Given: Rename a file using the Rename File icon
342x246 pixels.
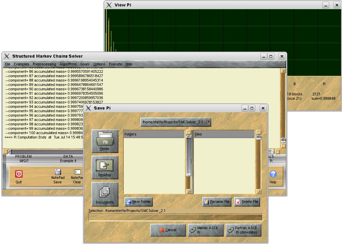Looking at the screenshot, I should [217, 202].
